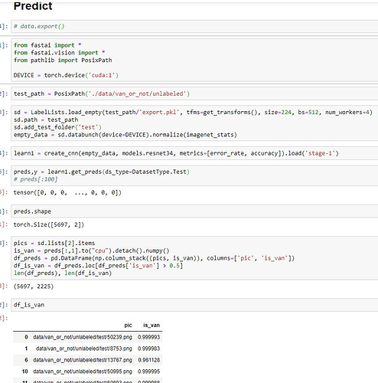This screenshot has height=383, width=378.
Task: Click the 13767.png path cell
Action: point(83,360)
